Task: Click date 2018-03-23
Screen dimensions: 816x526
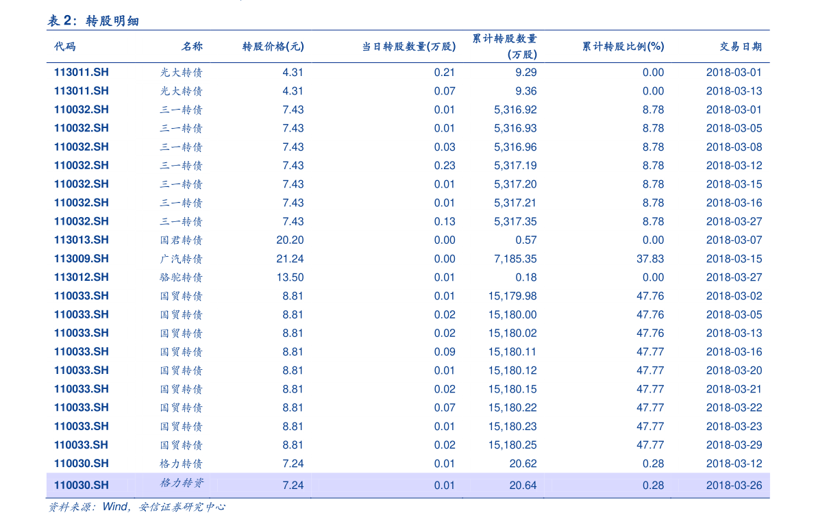Action: click(734, 427)
